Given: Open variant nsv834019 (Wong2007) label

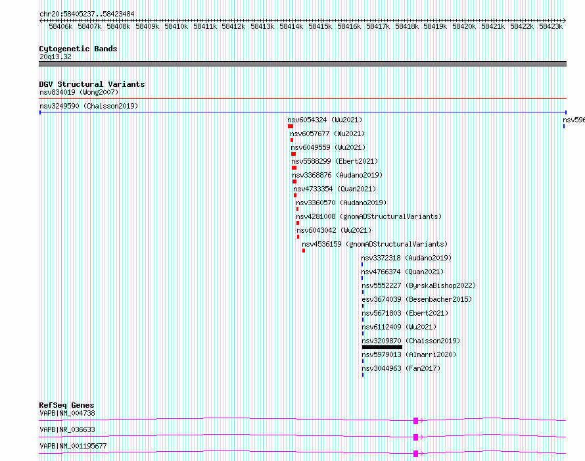Looking at the screenshot, I should coord(79,92).
